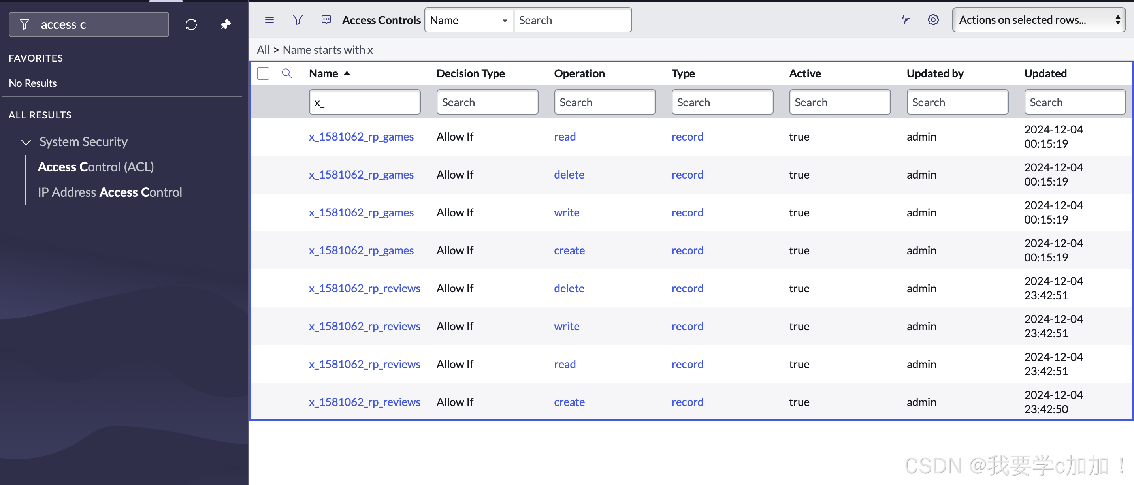Sort by the Name column header
Screen dimensions: 1134x485
pyautogui.click(x=324, y=73)
